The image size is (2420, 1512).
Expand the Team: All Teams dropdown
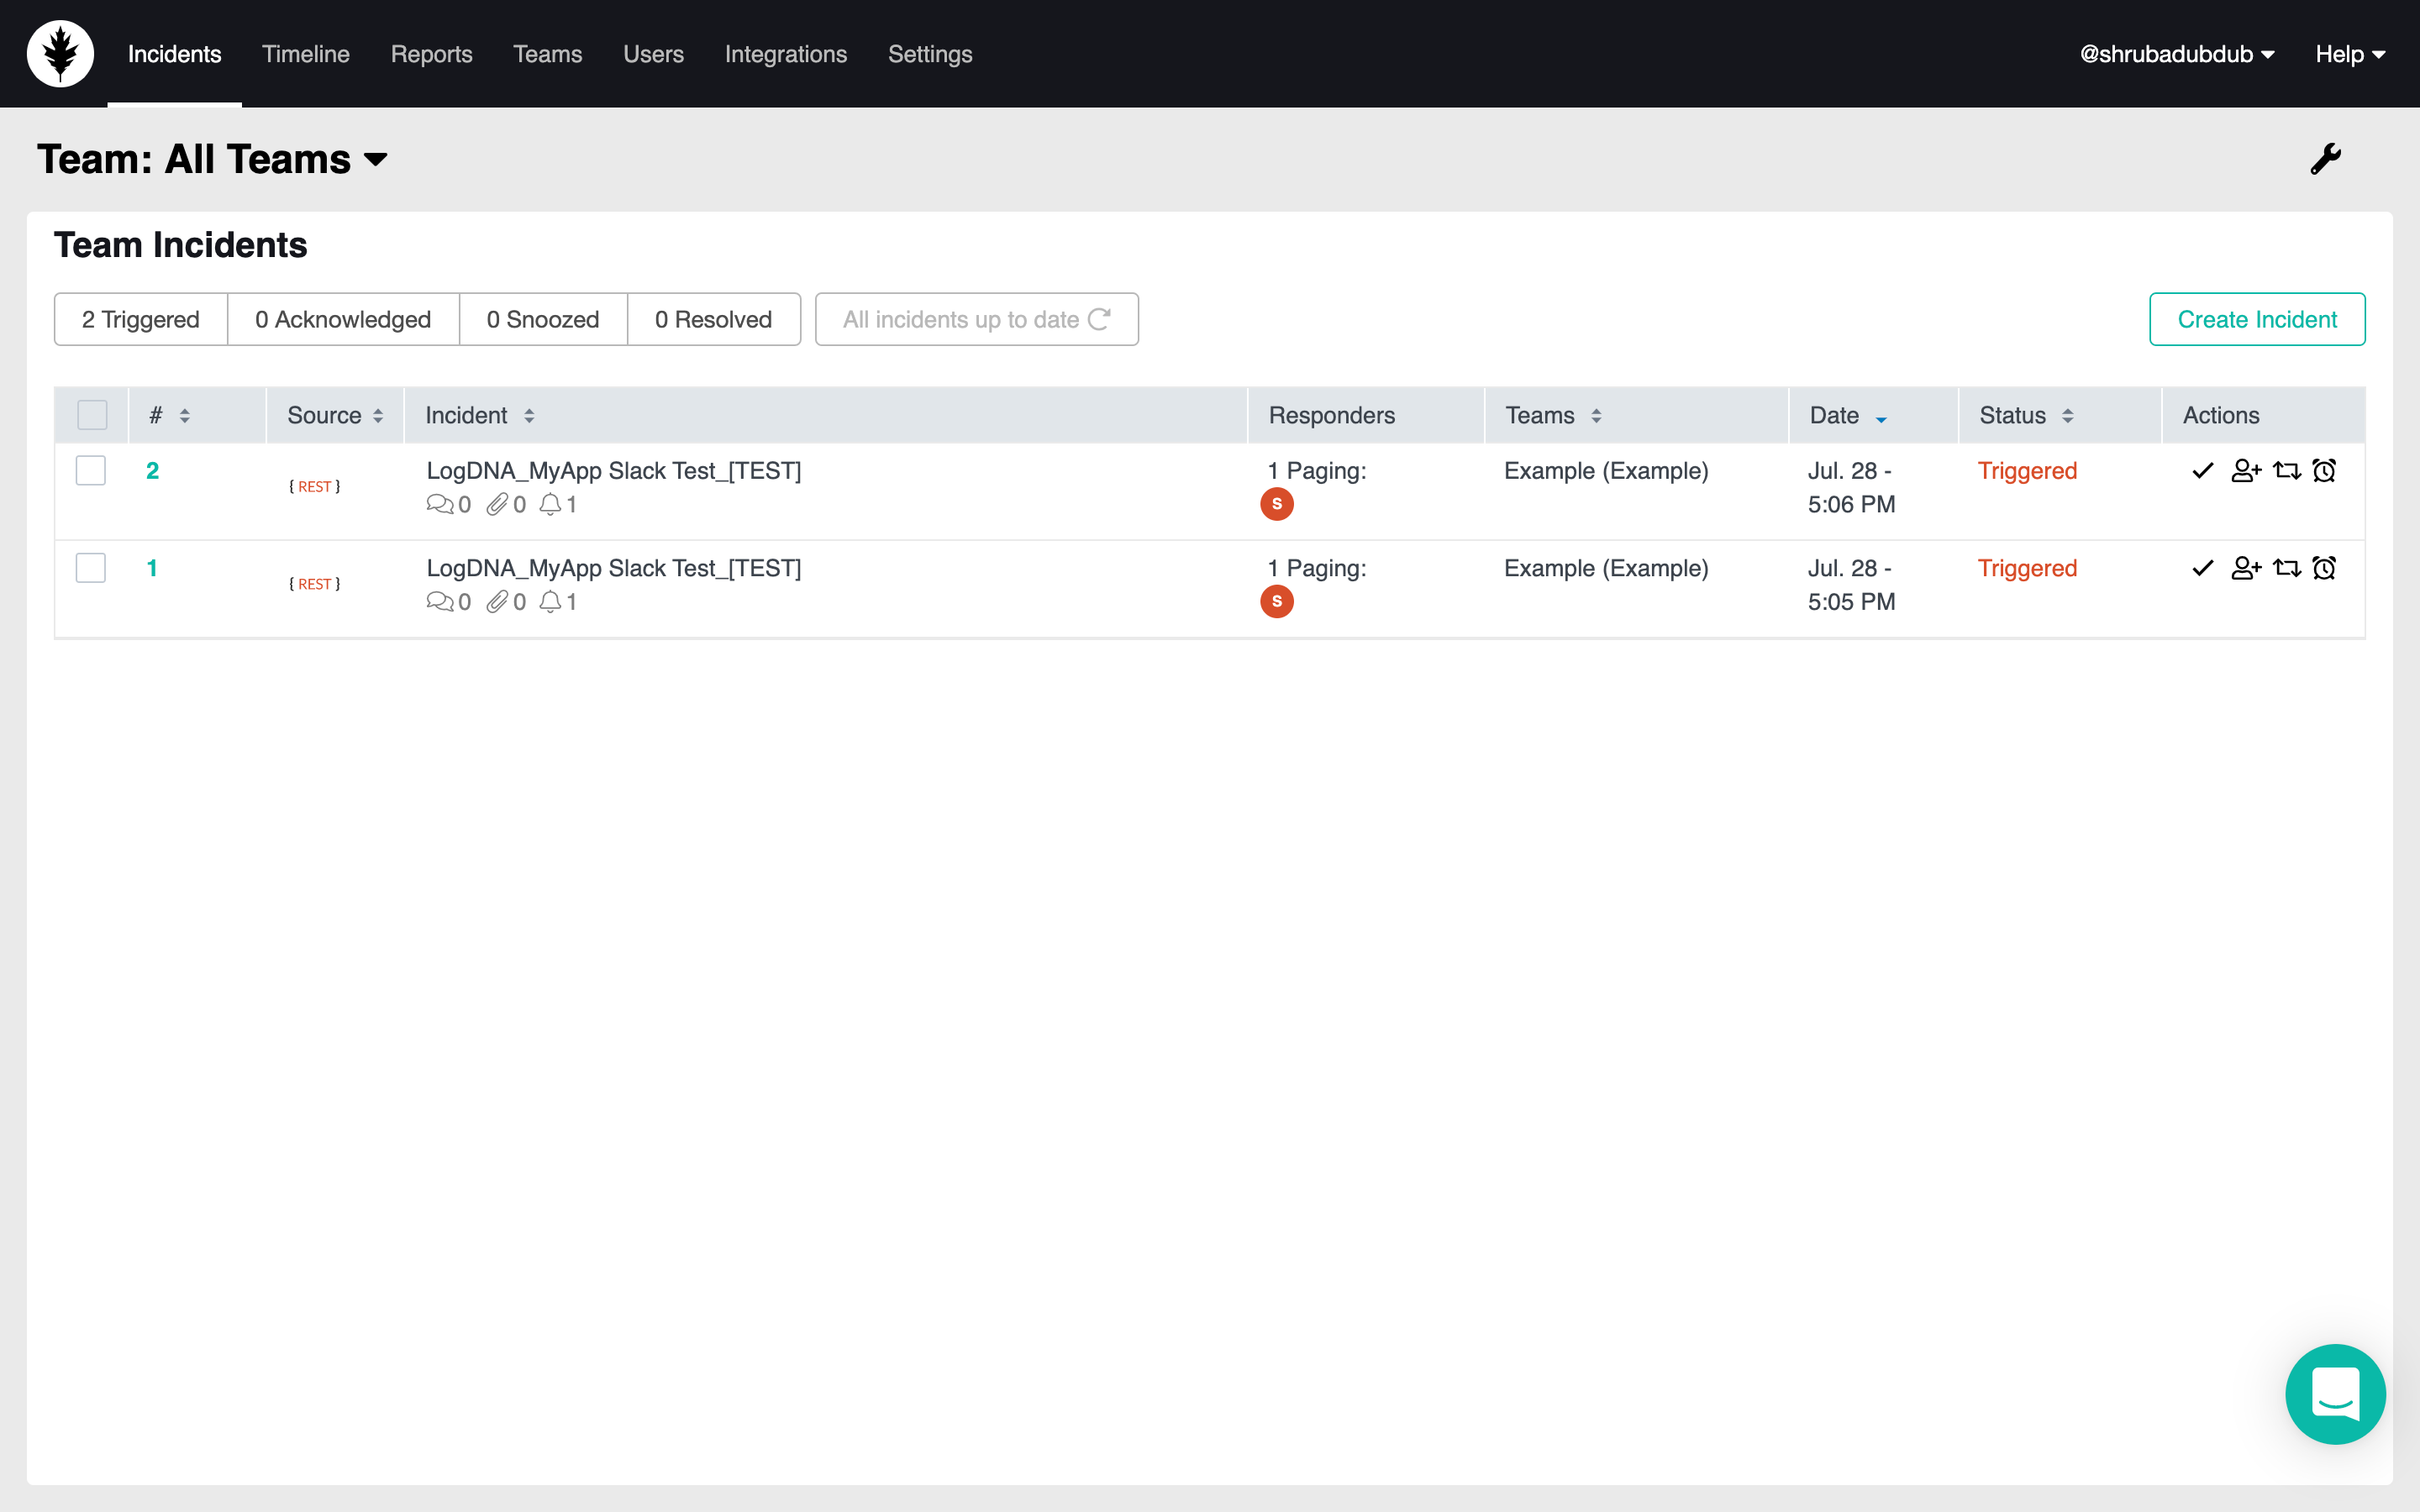(x=212, y=160)
